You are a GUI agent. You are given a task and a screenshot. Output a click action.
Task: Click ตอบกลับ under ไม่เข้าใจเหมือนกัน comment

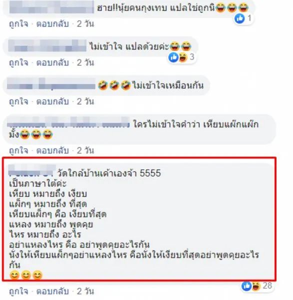pos(53,101)
